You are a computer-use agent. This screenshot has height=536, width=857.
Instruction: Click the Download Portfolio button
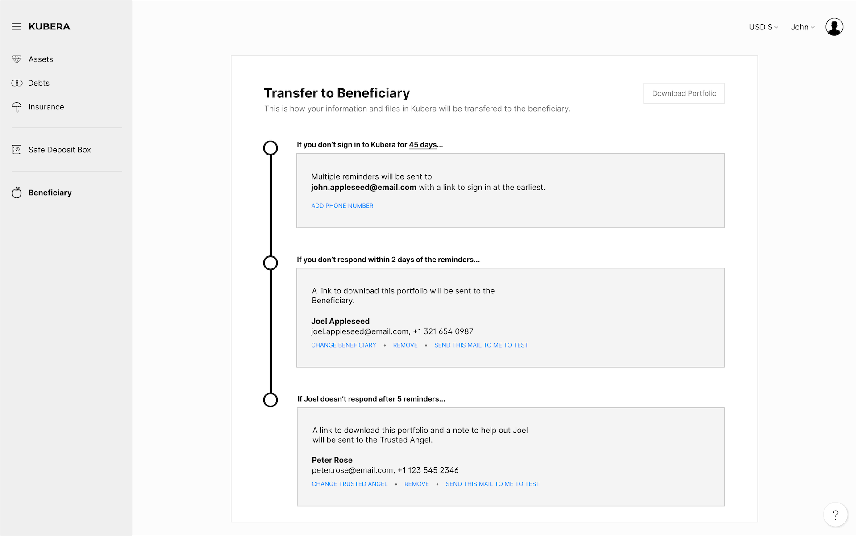pyautogui.click(x=684, y=93)
